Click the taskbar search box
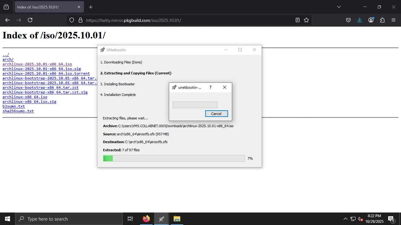This screenshot has width=401, height=225. point(69,219)
